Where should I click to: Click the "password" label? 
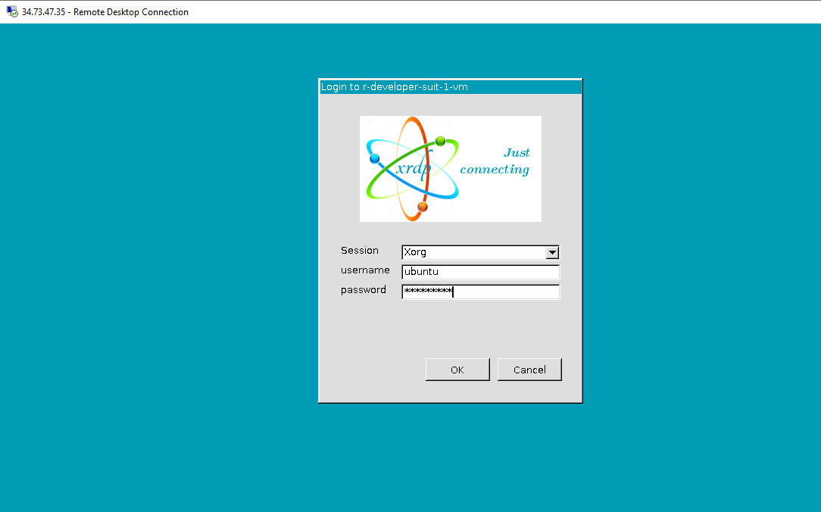point(364,290)
